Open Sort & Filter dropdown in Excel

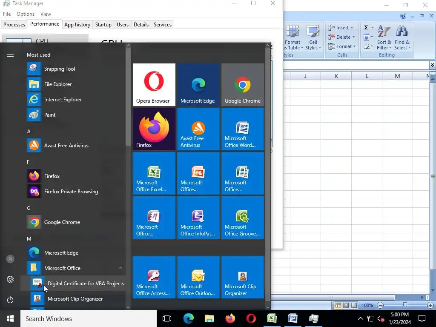pyautogui.click(x=384, y=37)
